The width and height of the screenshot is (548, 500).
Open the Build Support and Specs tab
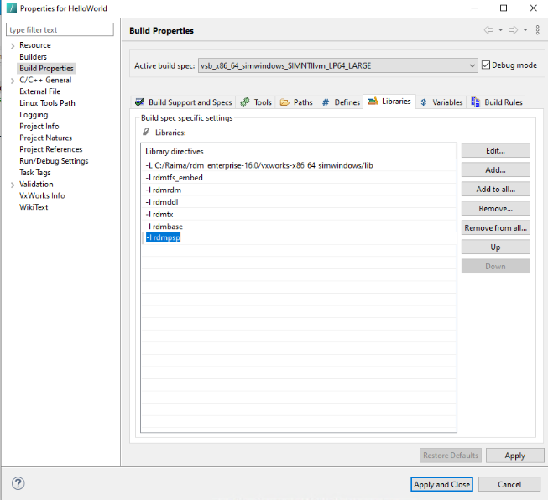coord(184,102)
